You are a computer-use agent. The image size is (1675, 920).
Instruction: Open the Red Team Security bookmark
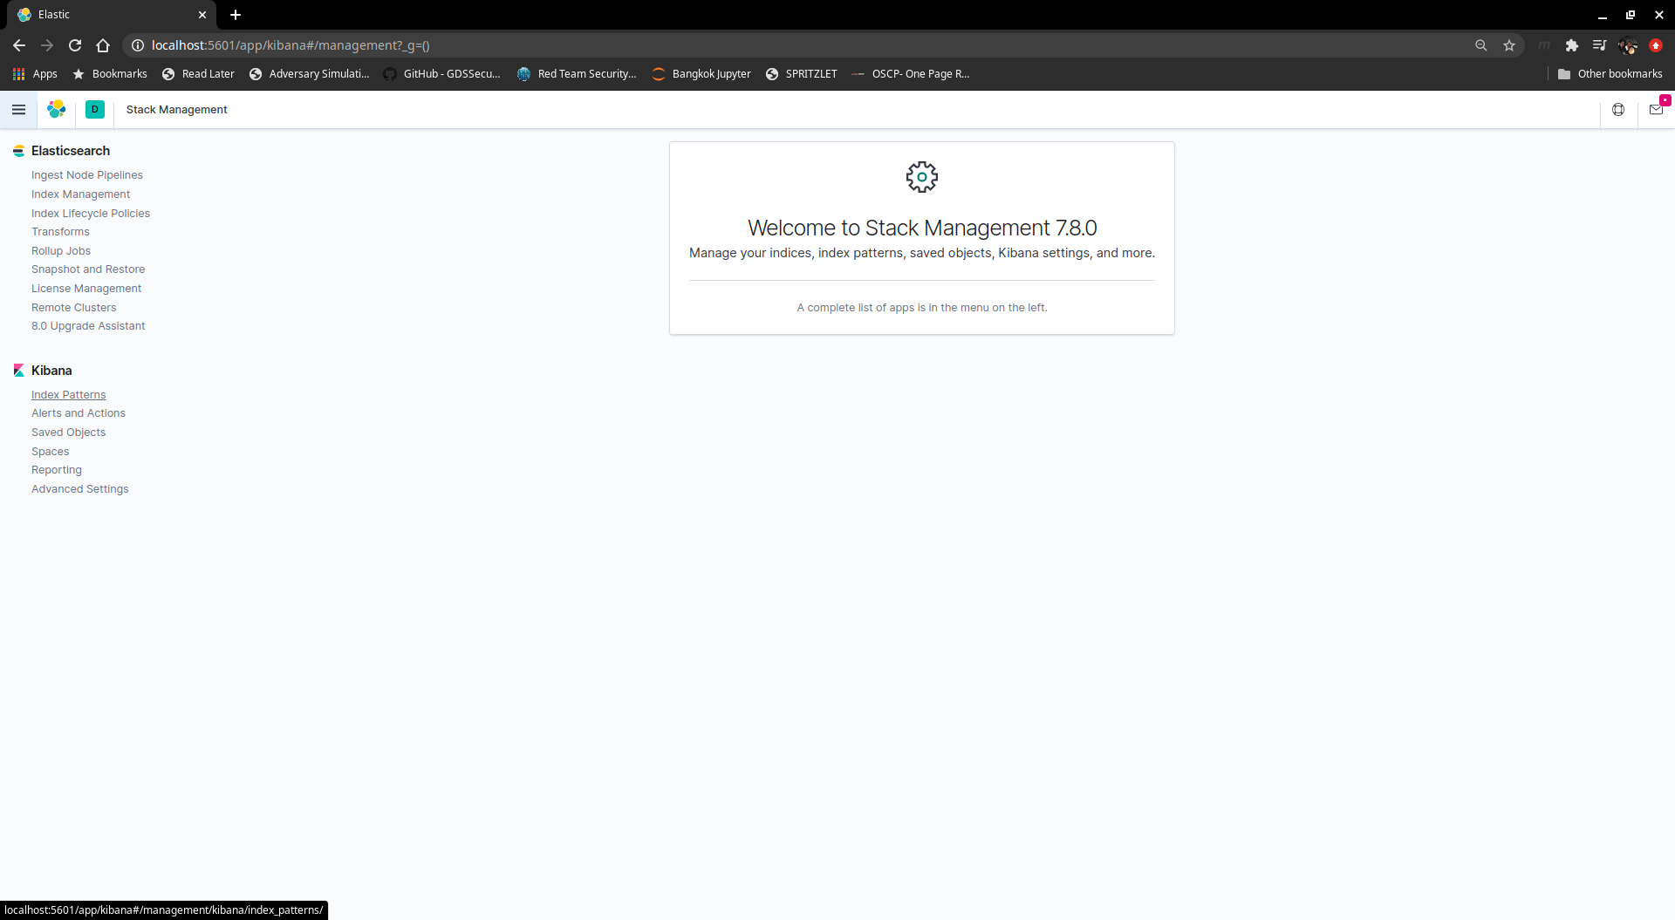tap(577, 74)
